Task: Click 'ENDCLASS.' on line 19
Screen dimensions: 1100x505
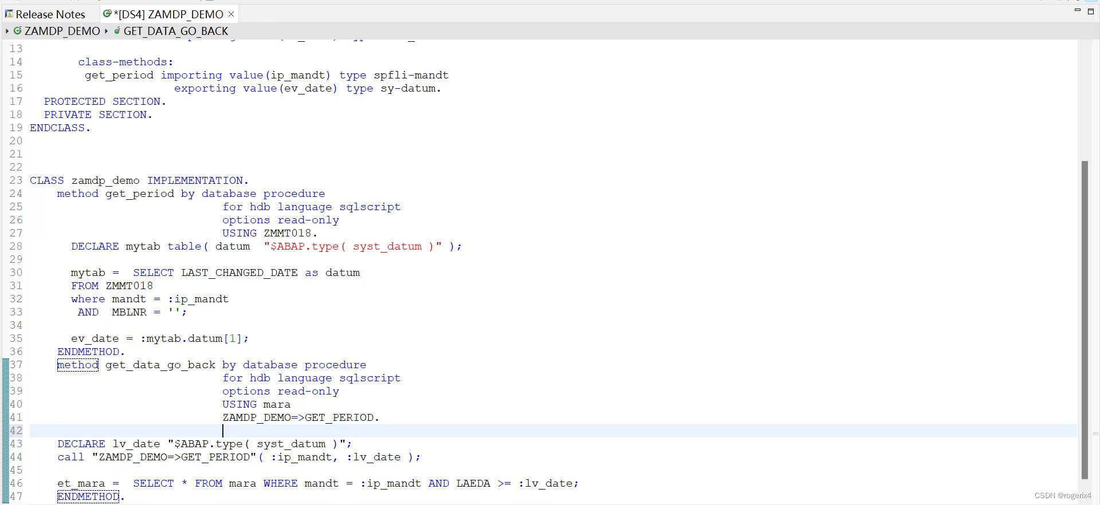Action: [x=60, y=128]
